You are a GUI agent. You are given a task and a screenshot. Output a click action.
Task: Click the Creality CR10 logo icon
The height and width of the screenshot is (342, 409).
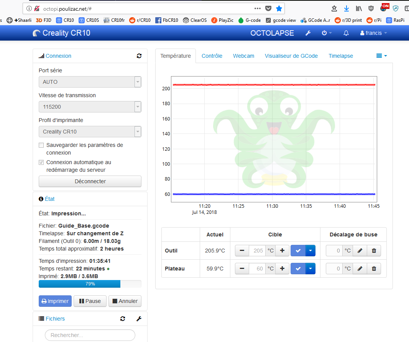pyautogui.click(x=36, y=33)
